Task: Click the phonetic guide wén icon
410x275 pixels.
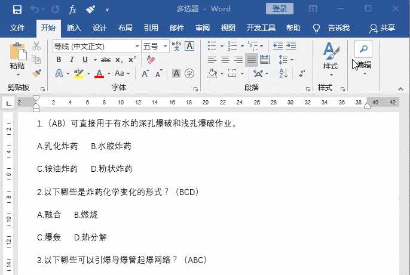Action: (176, 46)
